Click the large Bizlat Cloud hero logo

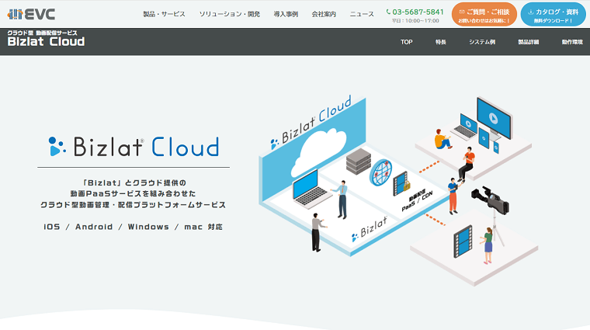134,147
